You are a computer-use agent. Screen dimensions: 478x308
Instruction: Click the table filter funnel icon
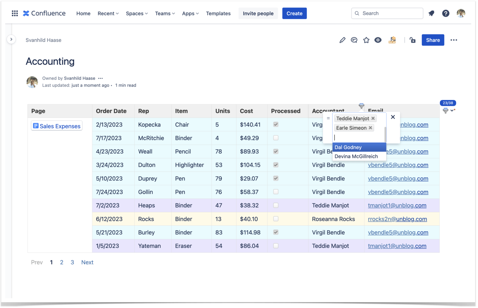coord(445,111)
